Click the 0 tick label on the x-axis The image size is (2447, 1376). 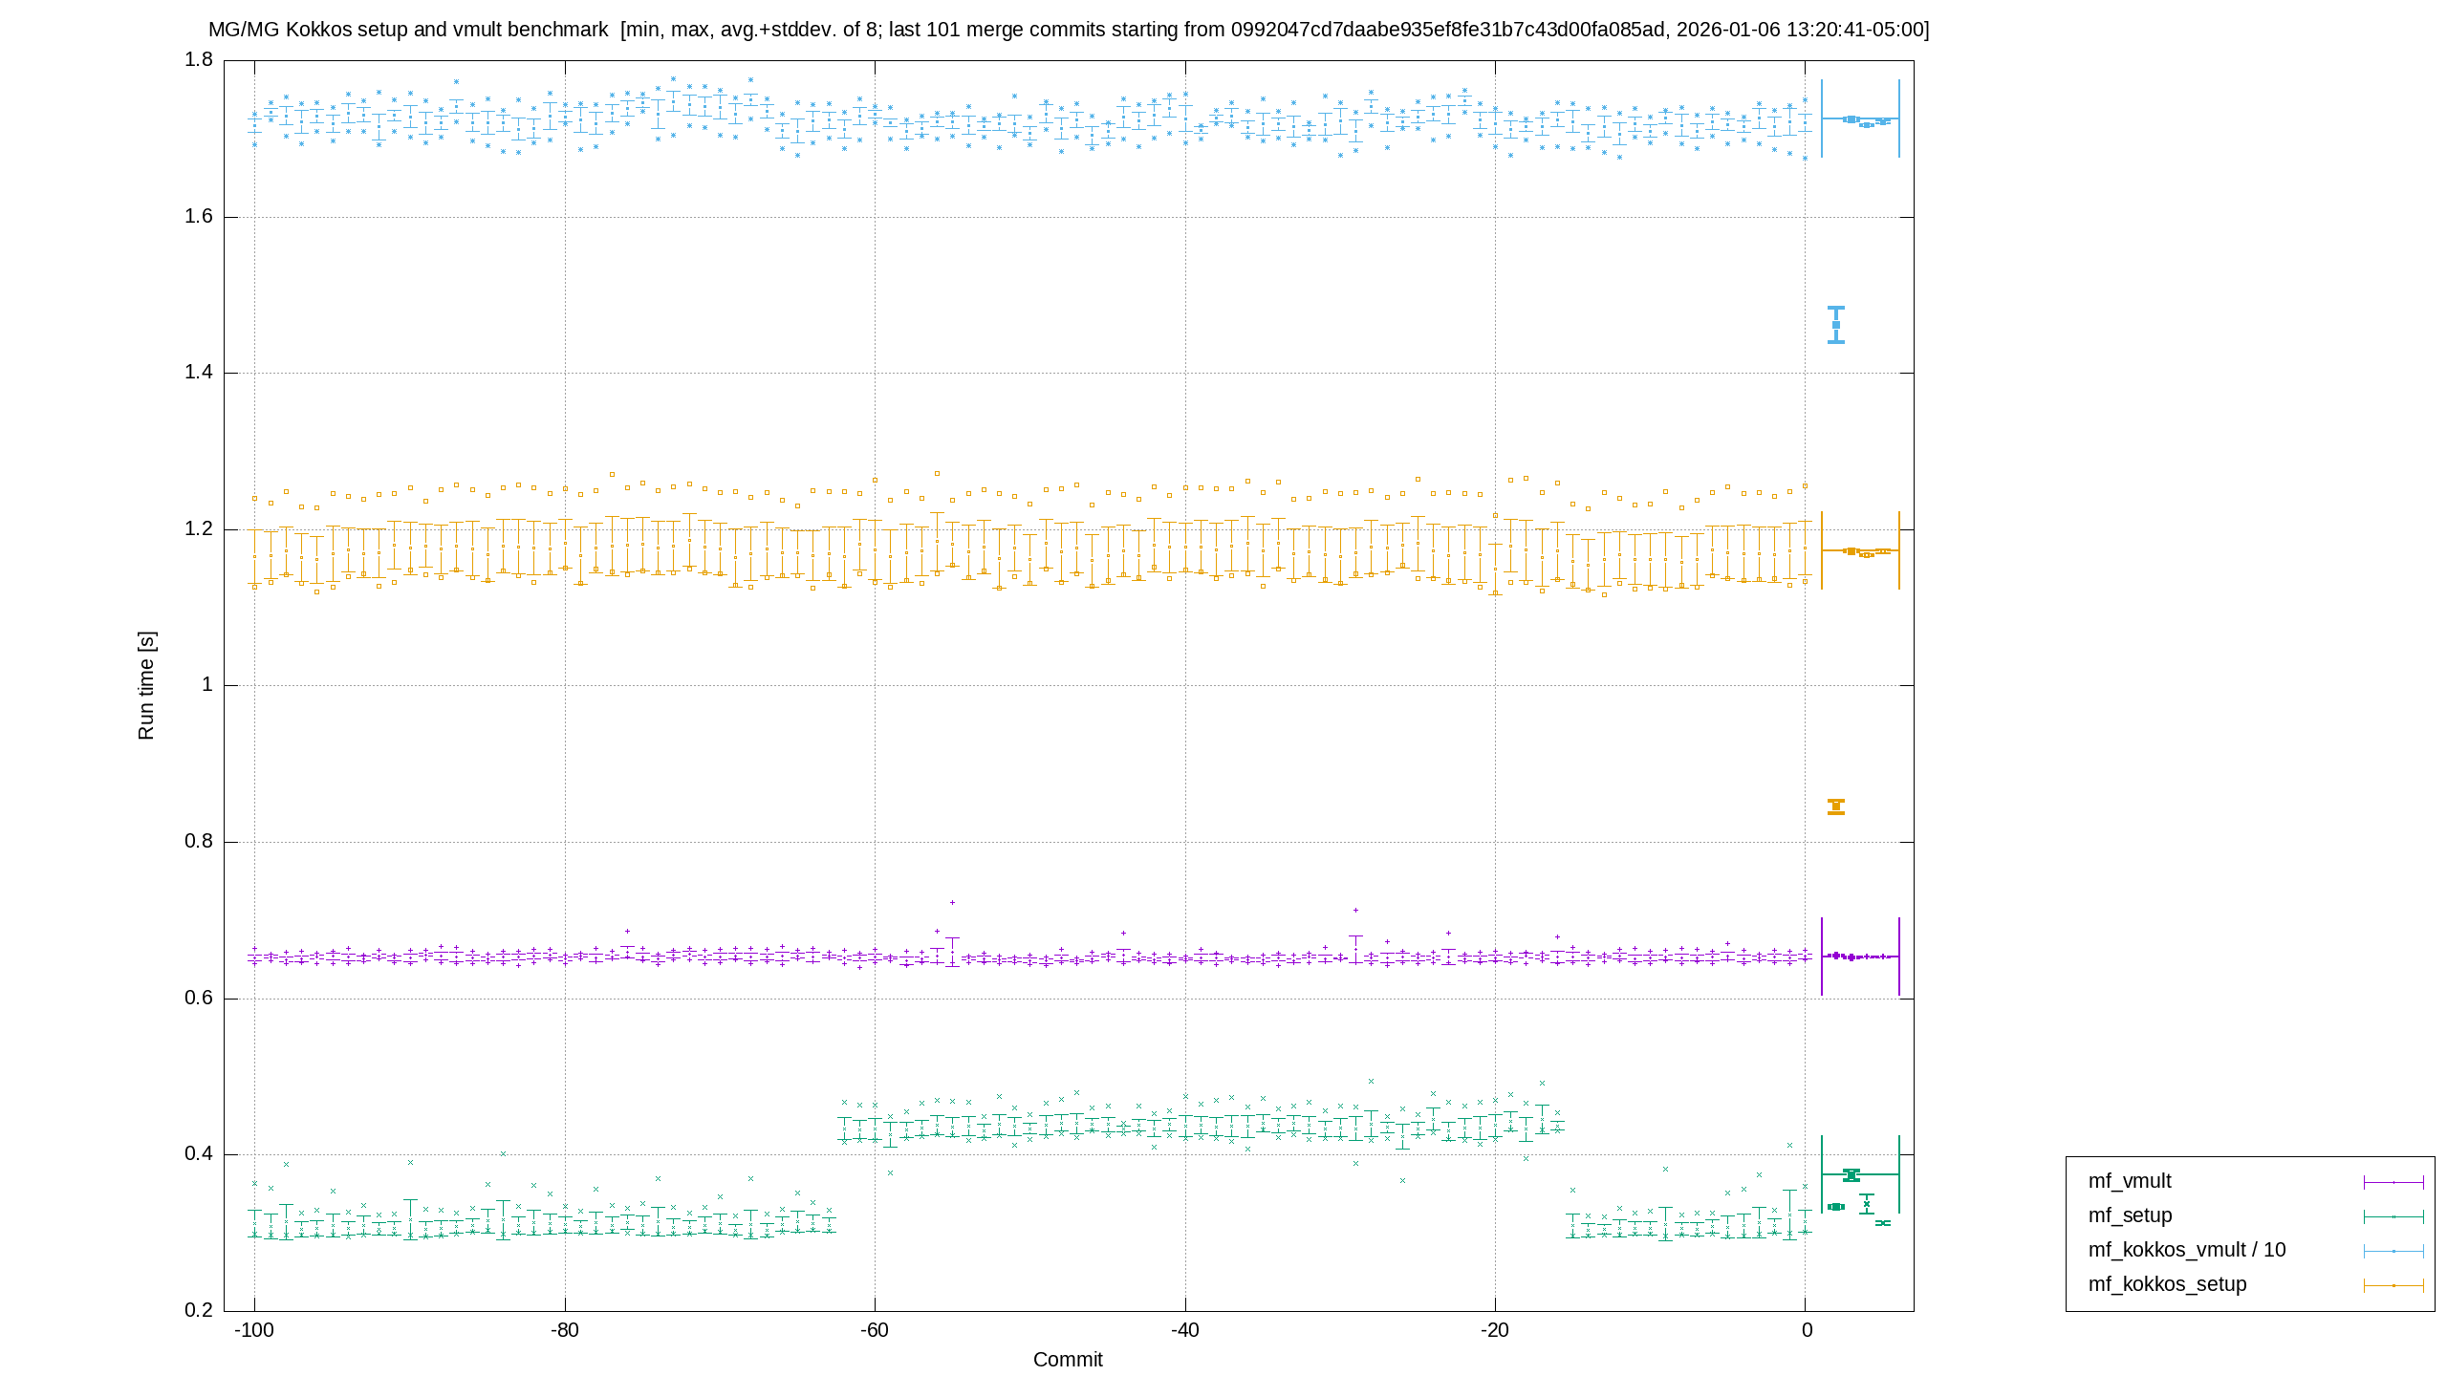1807,1331
